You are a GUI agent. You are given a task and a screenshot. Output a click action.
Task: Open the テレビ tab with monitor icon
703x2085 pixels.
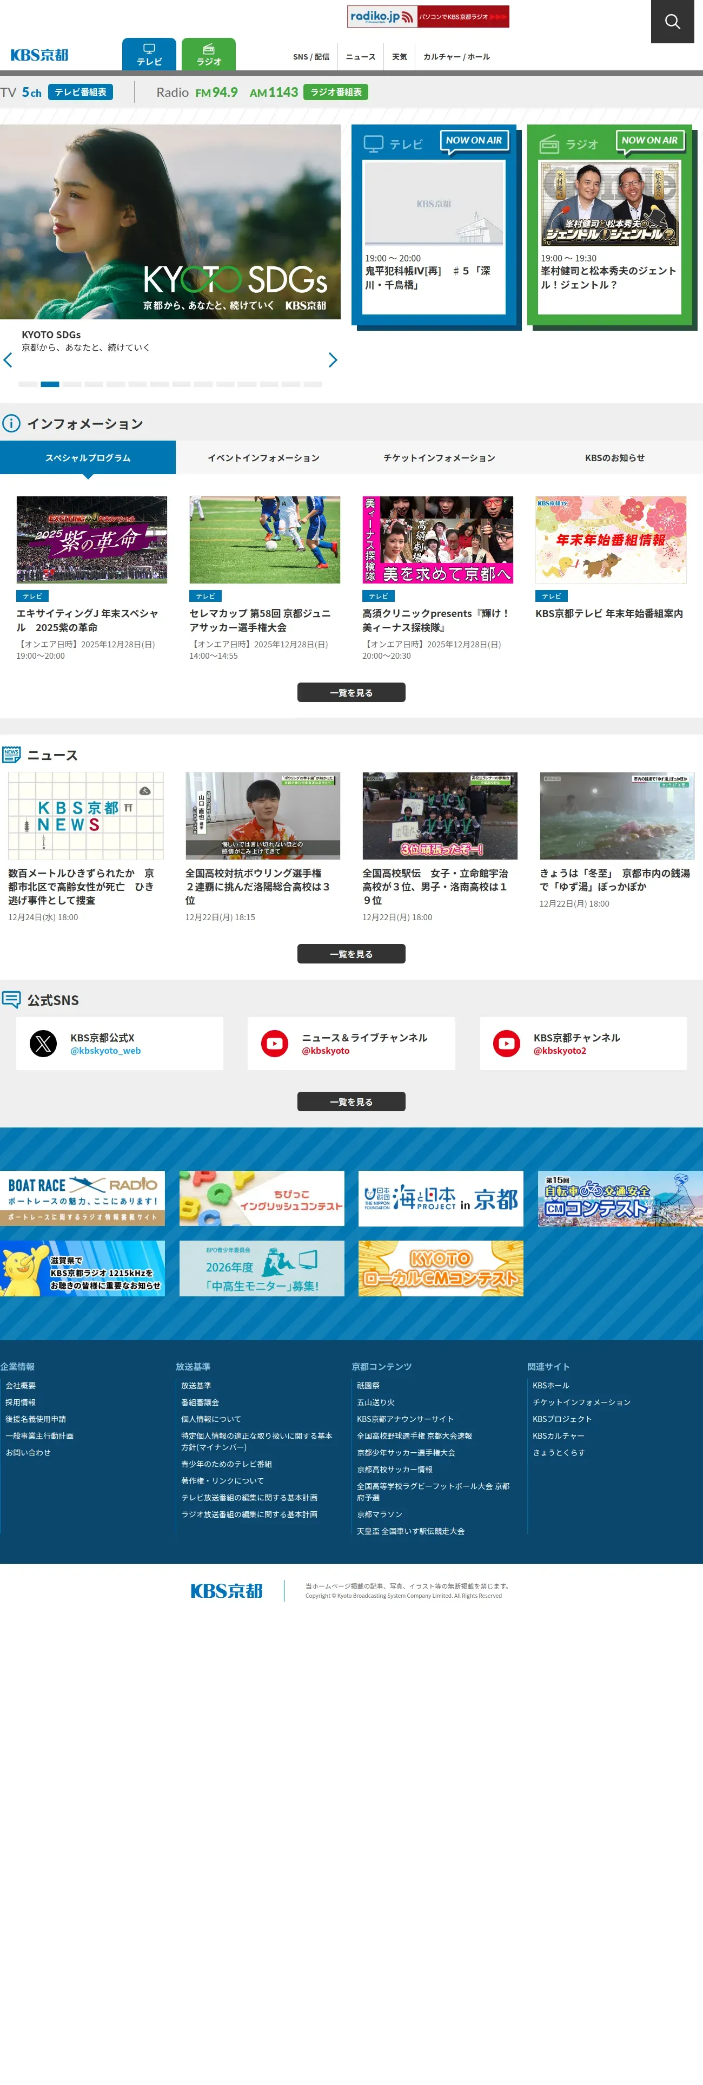[x=149, y=54]
